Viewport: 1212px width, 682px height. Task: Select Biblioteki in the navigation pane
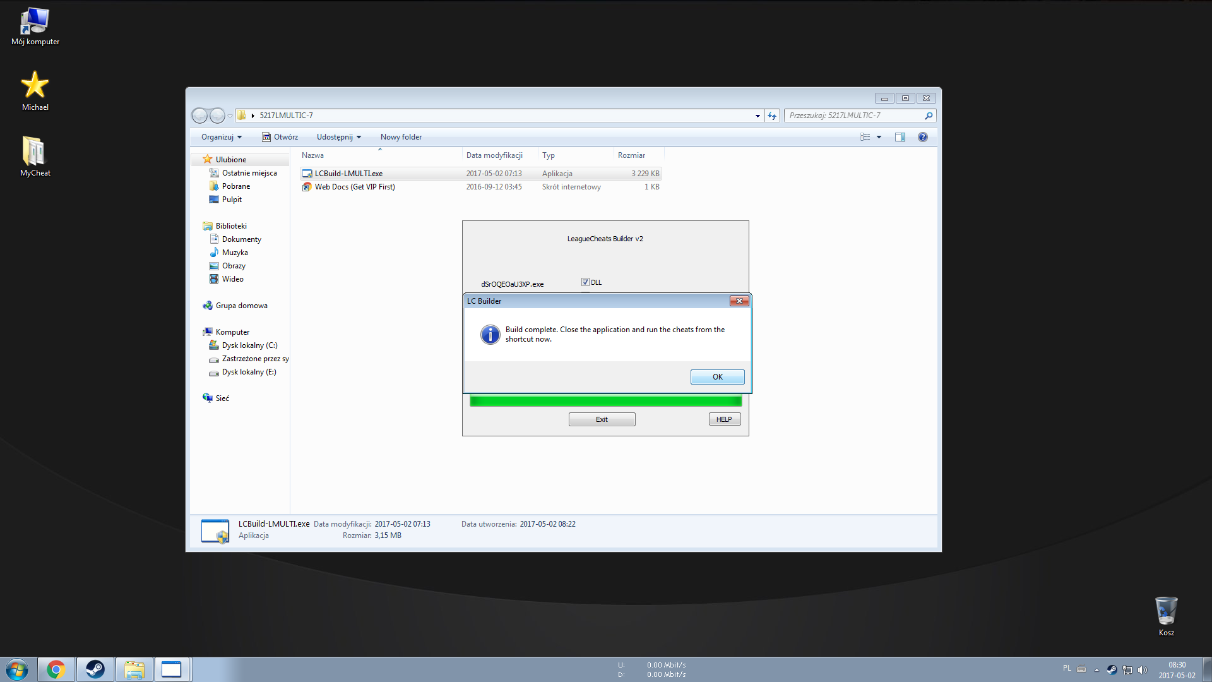pyautogui.click(x=231, y=226)
